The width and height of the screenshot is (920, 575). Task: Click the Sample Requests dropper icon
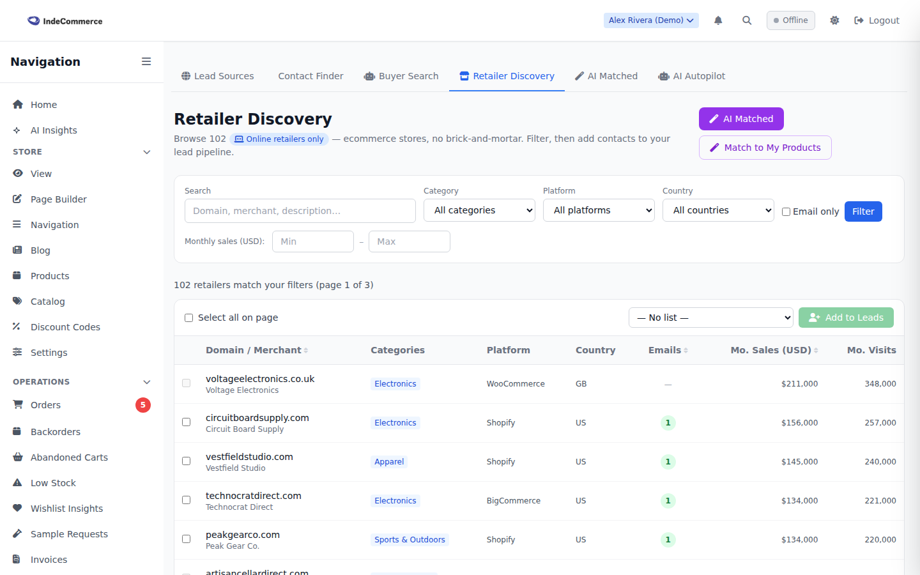[18, 533]
